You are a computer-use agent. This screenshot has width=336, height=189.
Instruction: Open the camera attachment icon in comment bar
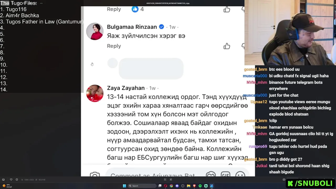click(x=95, y=174)
